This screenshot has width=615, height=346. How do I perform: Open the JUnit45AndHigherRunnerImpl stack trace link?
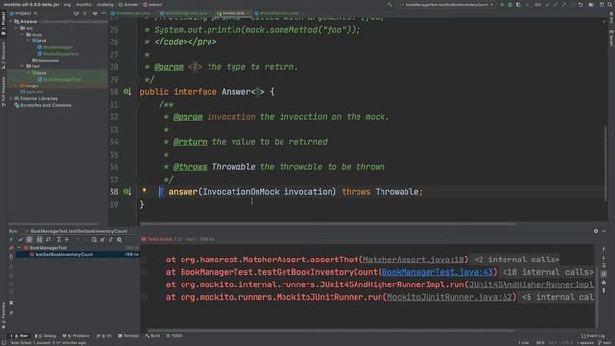pos(531,284)
